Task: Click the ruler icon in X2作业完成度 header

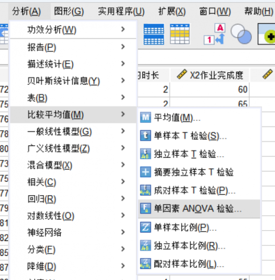Action: [x=182, y=75]
